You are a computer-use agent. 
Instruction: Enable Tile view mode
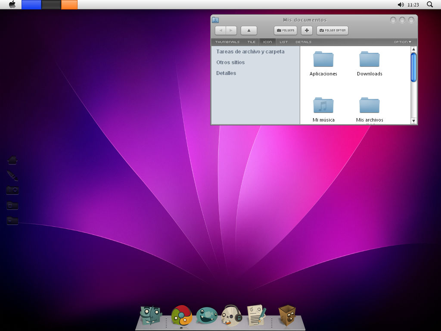point(251,42)
